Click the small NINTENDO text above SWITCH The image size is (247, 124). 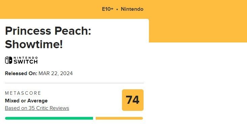click(x=26, y=58)
